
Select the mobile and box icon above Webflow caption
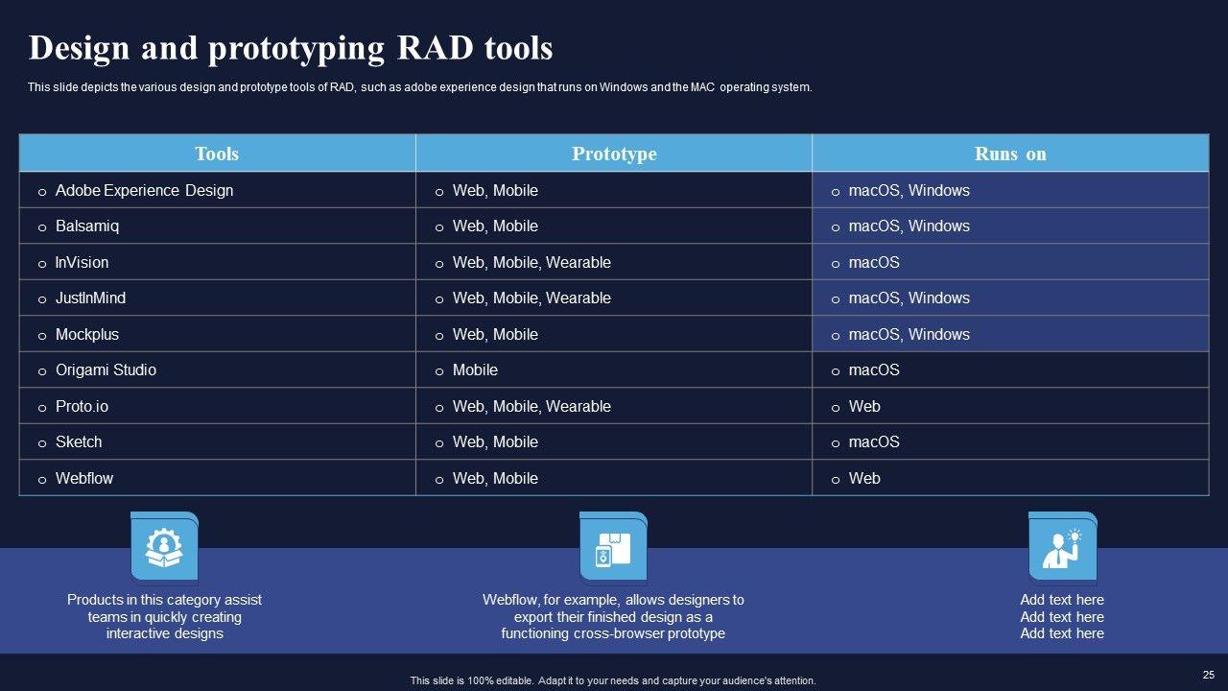click(613, 547)
